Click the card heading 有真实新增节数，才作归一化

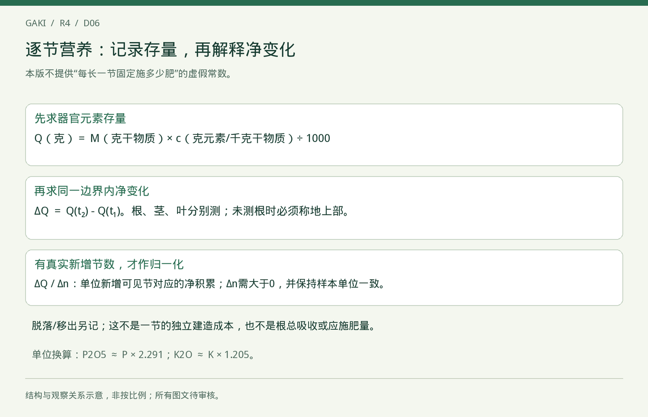click(x=109, y=264)
